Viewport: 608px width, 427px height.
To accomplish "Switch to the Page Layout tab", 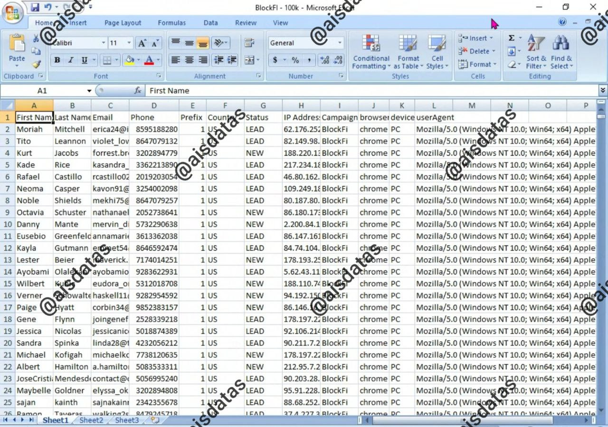I will tap(123, 23).
